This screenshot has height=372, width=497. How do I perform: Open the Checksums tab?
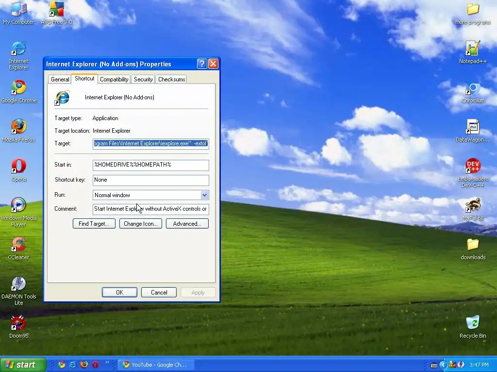[171, 79]
